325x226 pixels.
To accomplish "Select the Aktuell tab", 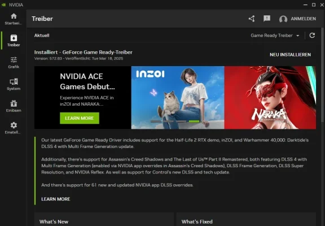I will (42, 35).
